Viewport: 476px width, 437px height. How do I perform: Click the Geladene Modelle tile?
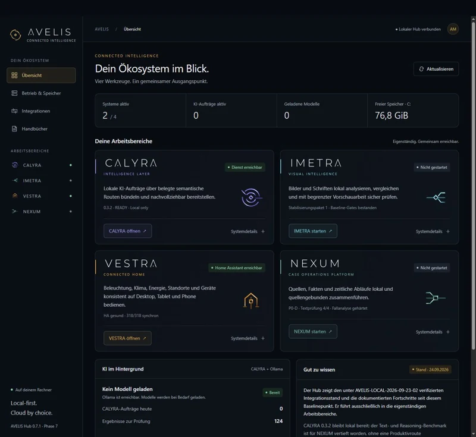point(322,111)
